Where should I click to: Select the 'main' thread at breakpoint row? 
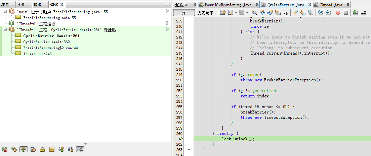point(62,12)
